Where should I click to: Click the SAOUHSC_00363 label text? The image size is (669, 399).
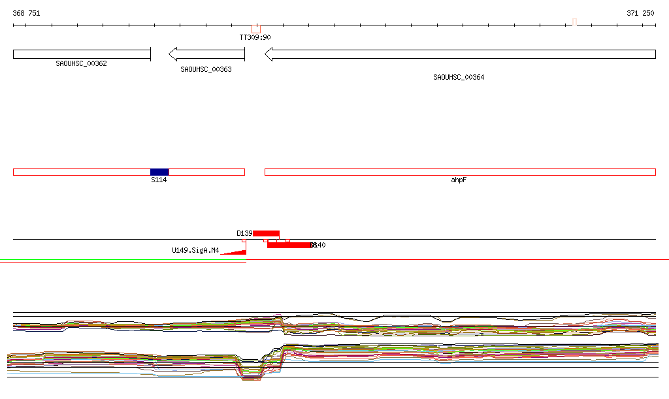point(206,69)
